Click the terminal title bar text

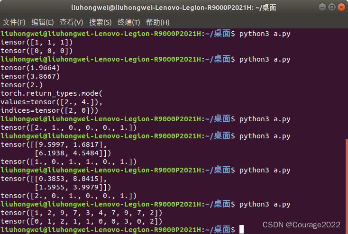pyautogui.click(x=174, y=8)
